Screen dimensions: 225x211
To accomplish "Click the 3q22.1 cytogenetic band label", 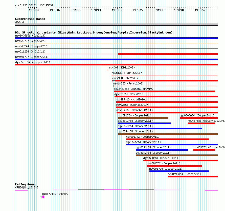I will point(20,22).
